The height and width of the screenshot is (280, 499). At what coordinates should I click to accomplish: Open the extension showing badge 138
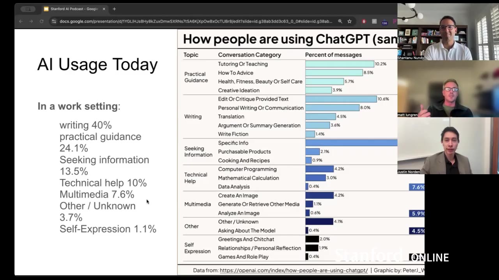click(x=384, y=22)
